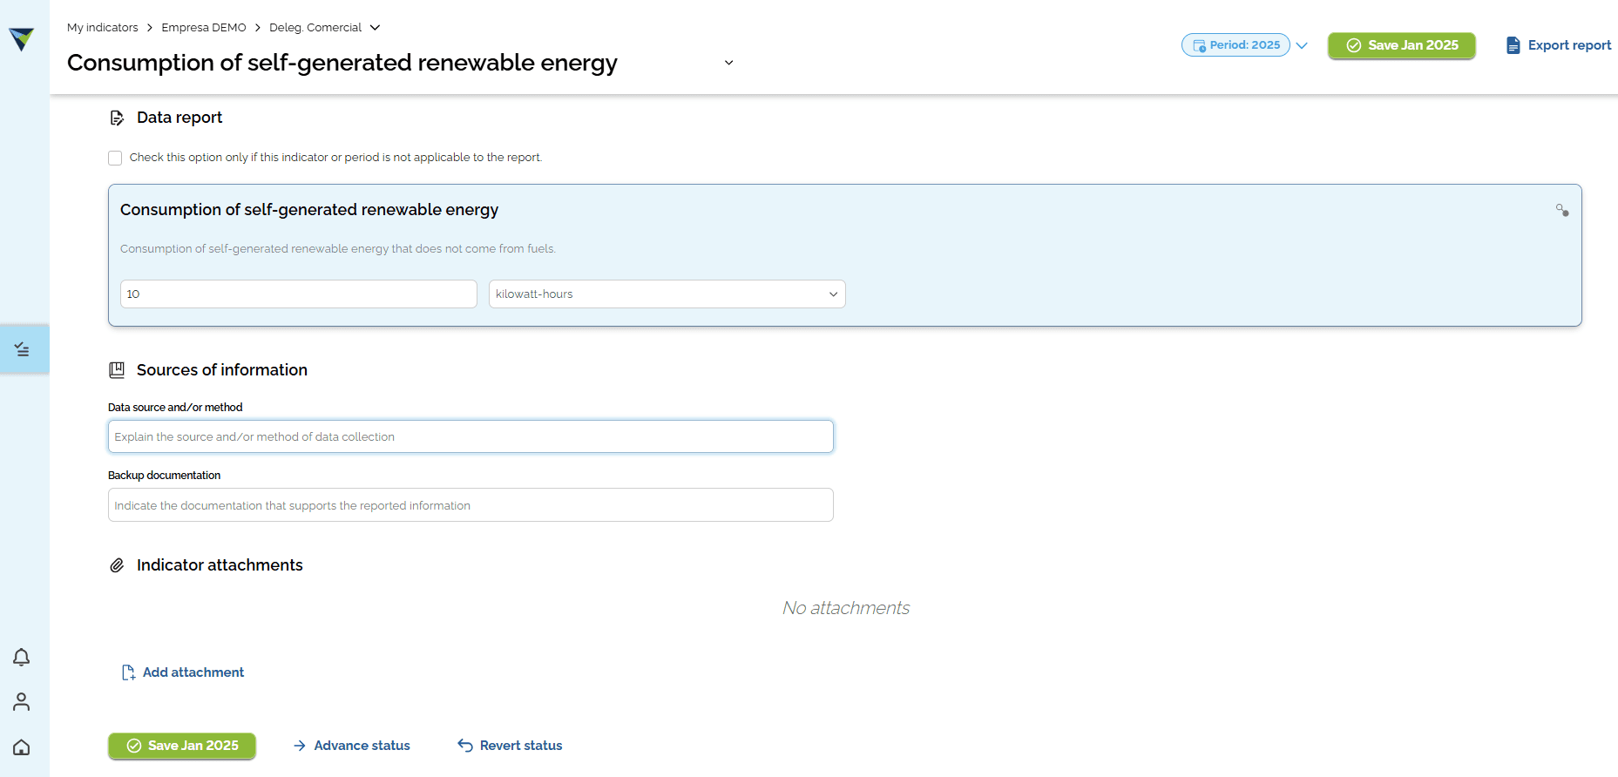Open user profile icon in sidebar
Screen dimensions: 1618x777
tap(22, 701)
